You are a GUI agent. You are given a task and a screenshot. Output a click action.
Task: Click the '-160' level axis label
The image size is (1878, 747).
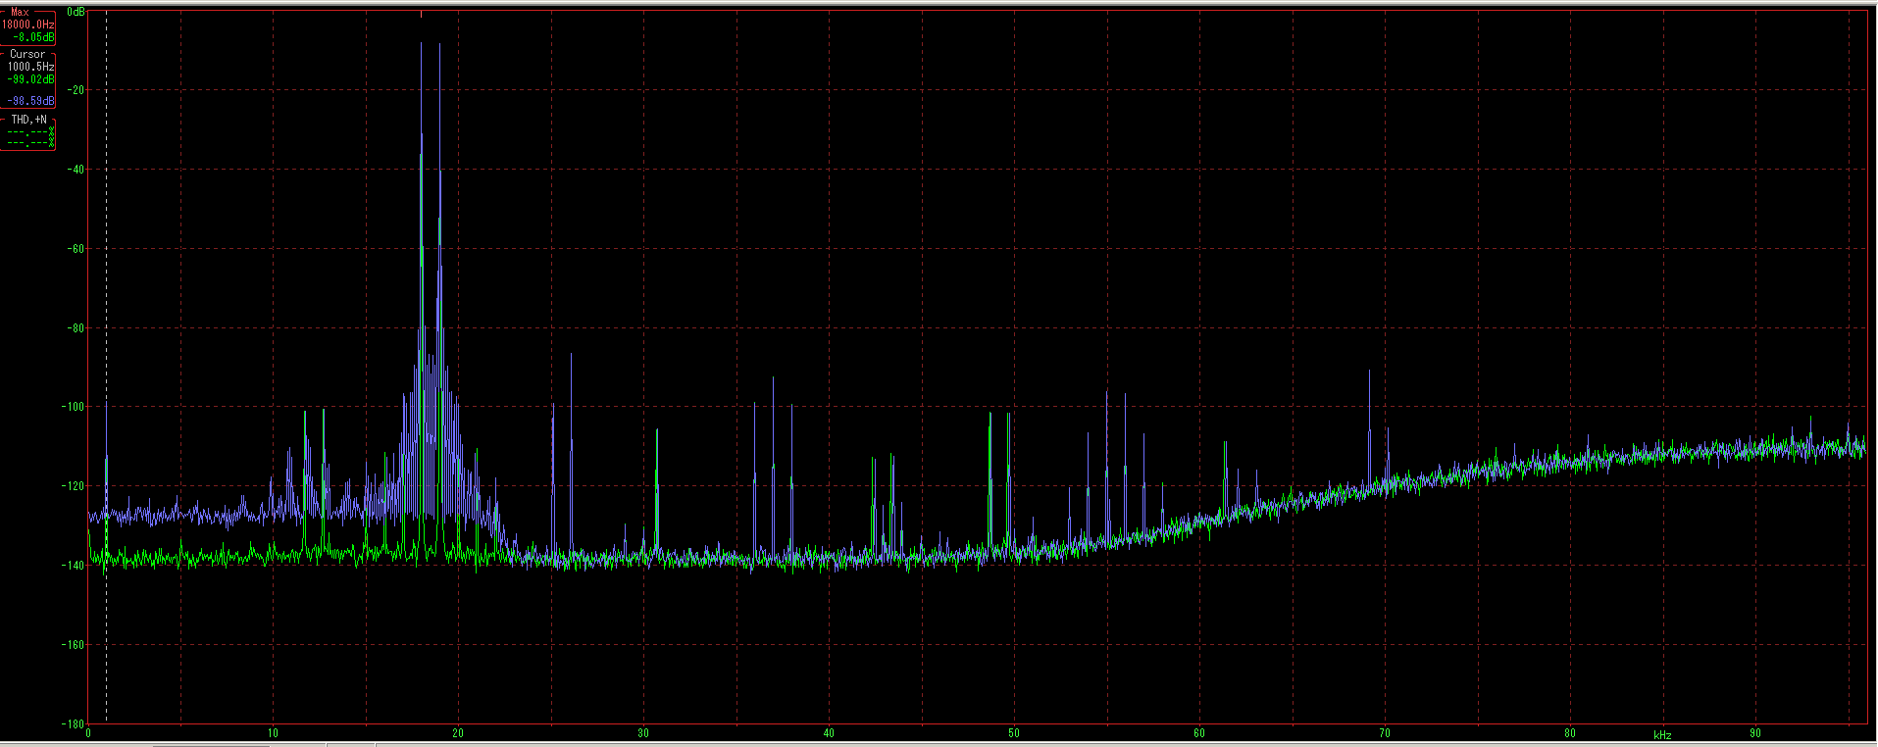click(73, 645)
